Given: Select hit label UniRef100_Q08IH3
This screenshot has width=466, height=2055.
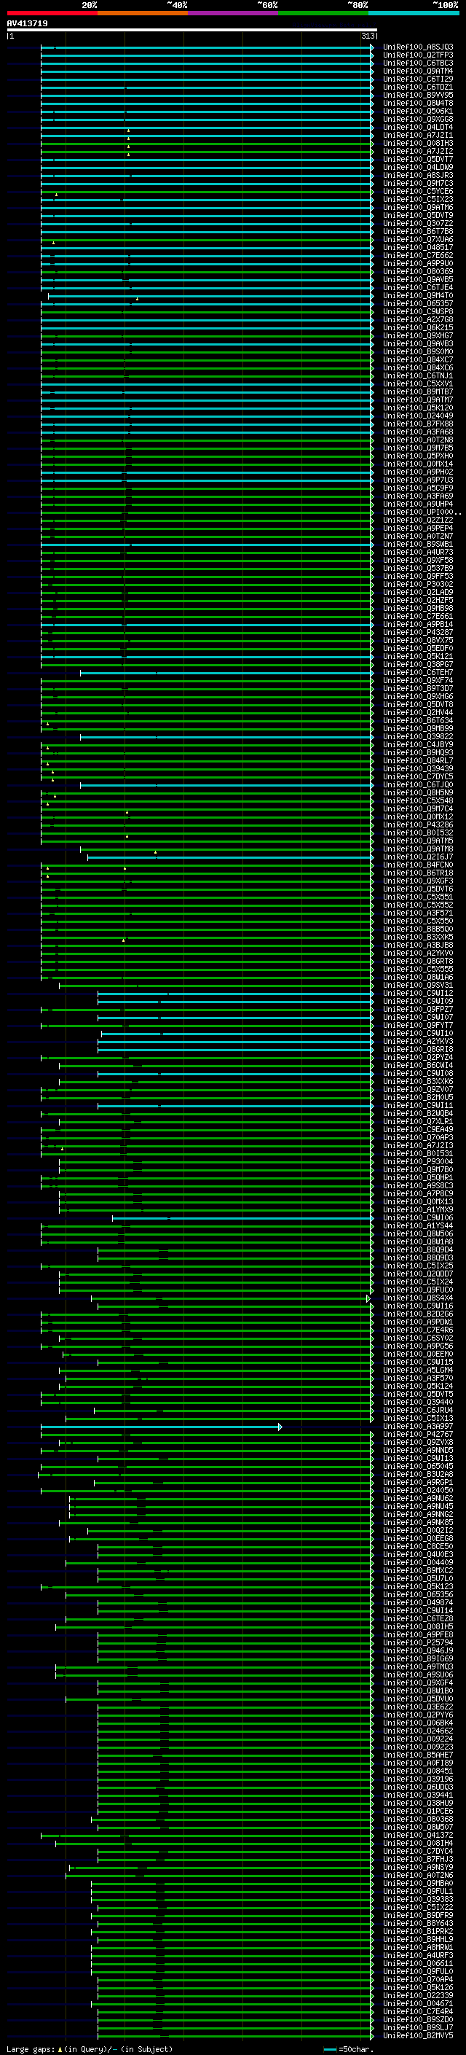Looking at the screenshot, I should click(418, 144).
